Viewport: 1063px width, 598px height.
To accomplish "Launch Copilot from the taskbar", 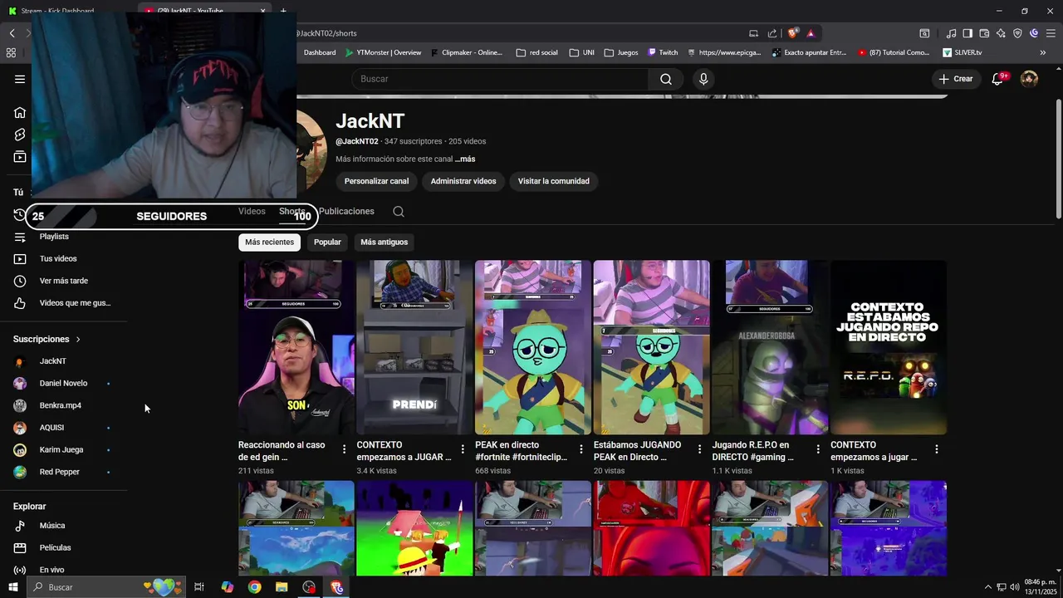I will (228, 587).
